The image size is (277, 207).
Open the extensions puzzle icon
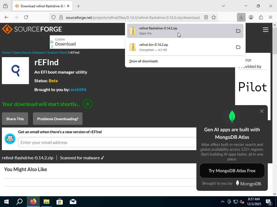261,17
